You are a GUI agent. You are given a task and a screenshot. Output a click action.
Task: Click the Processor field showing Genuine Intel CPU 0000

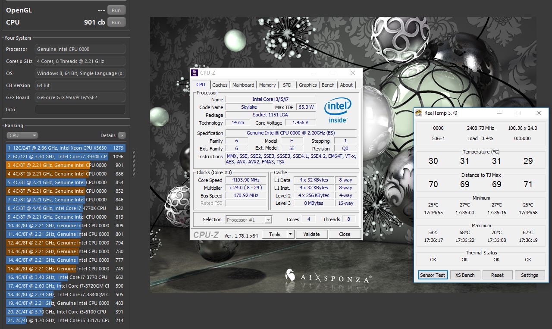pyautogui.click(x=80, y=49)
